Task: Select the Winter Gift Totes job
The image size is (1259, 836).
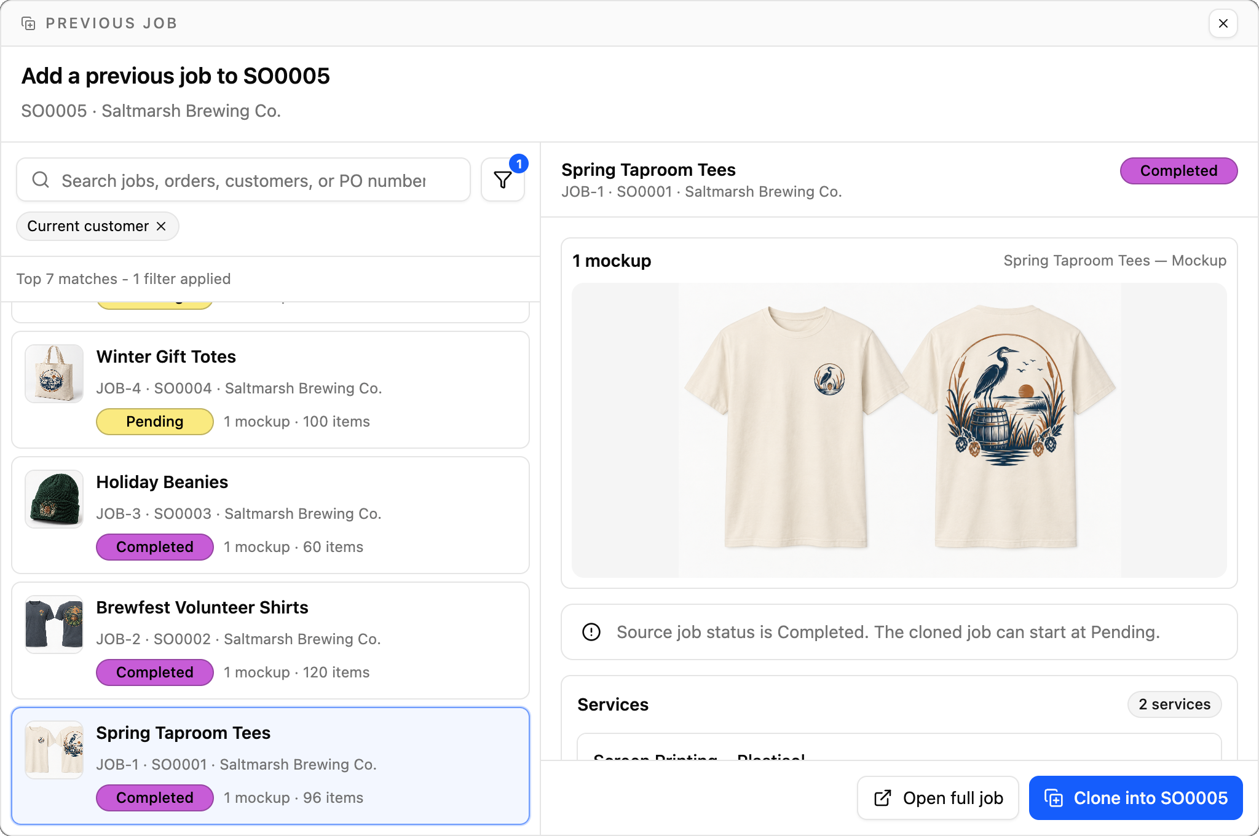Action: (x=270, y=390)
